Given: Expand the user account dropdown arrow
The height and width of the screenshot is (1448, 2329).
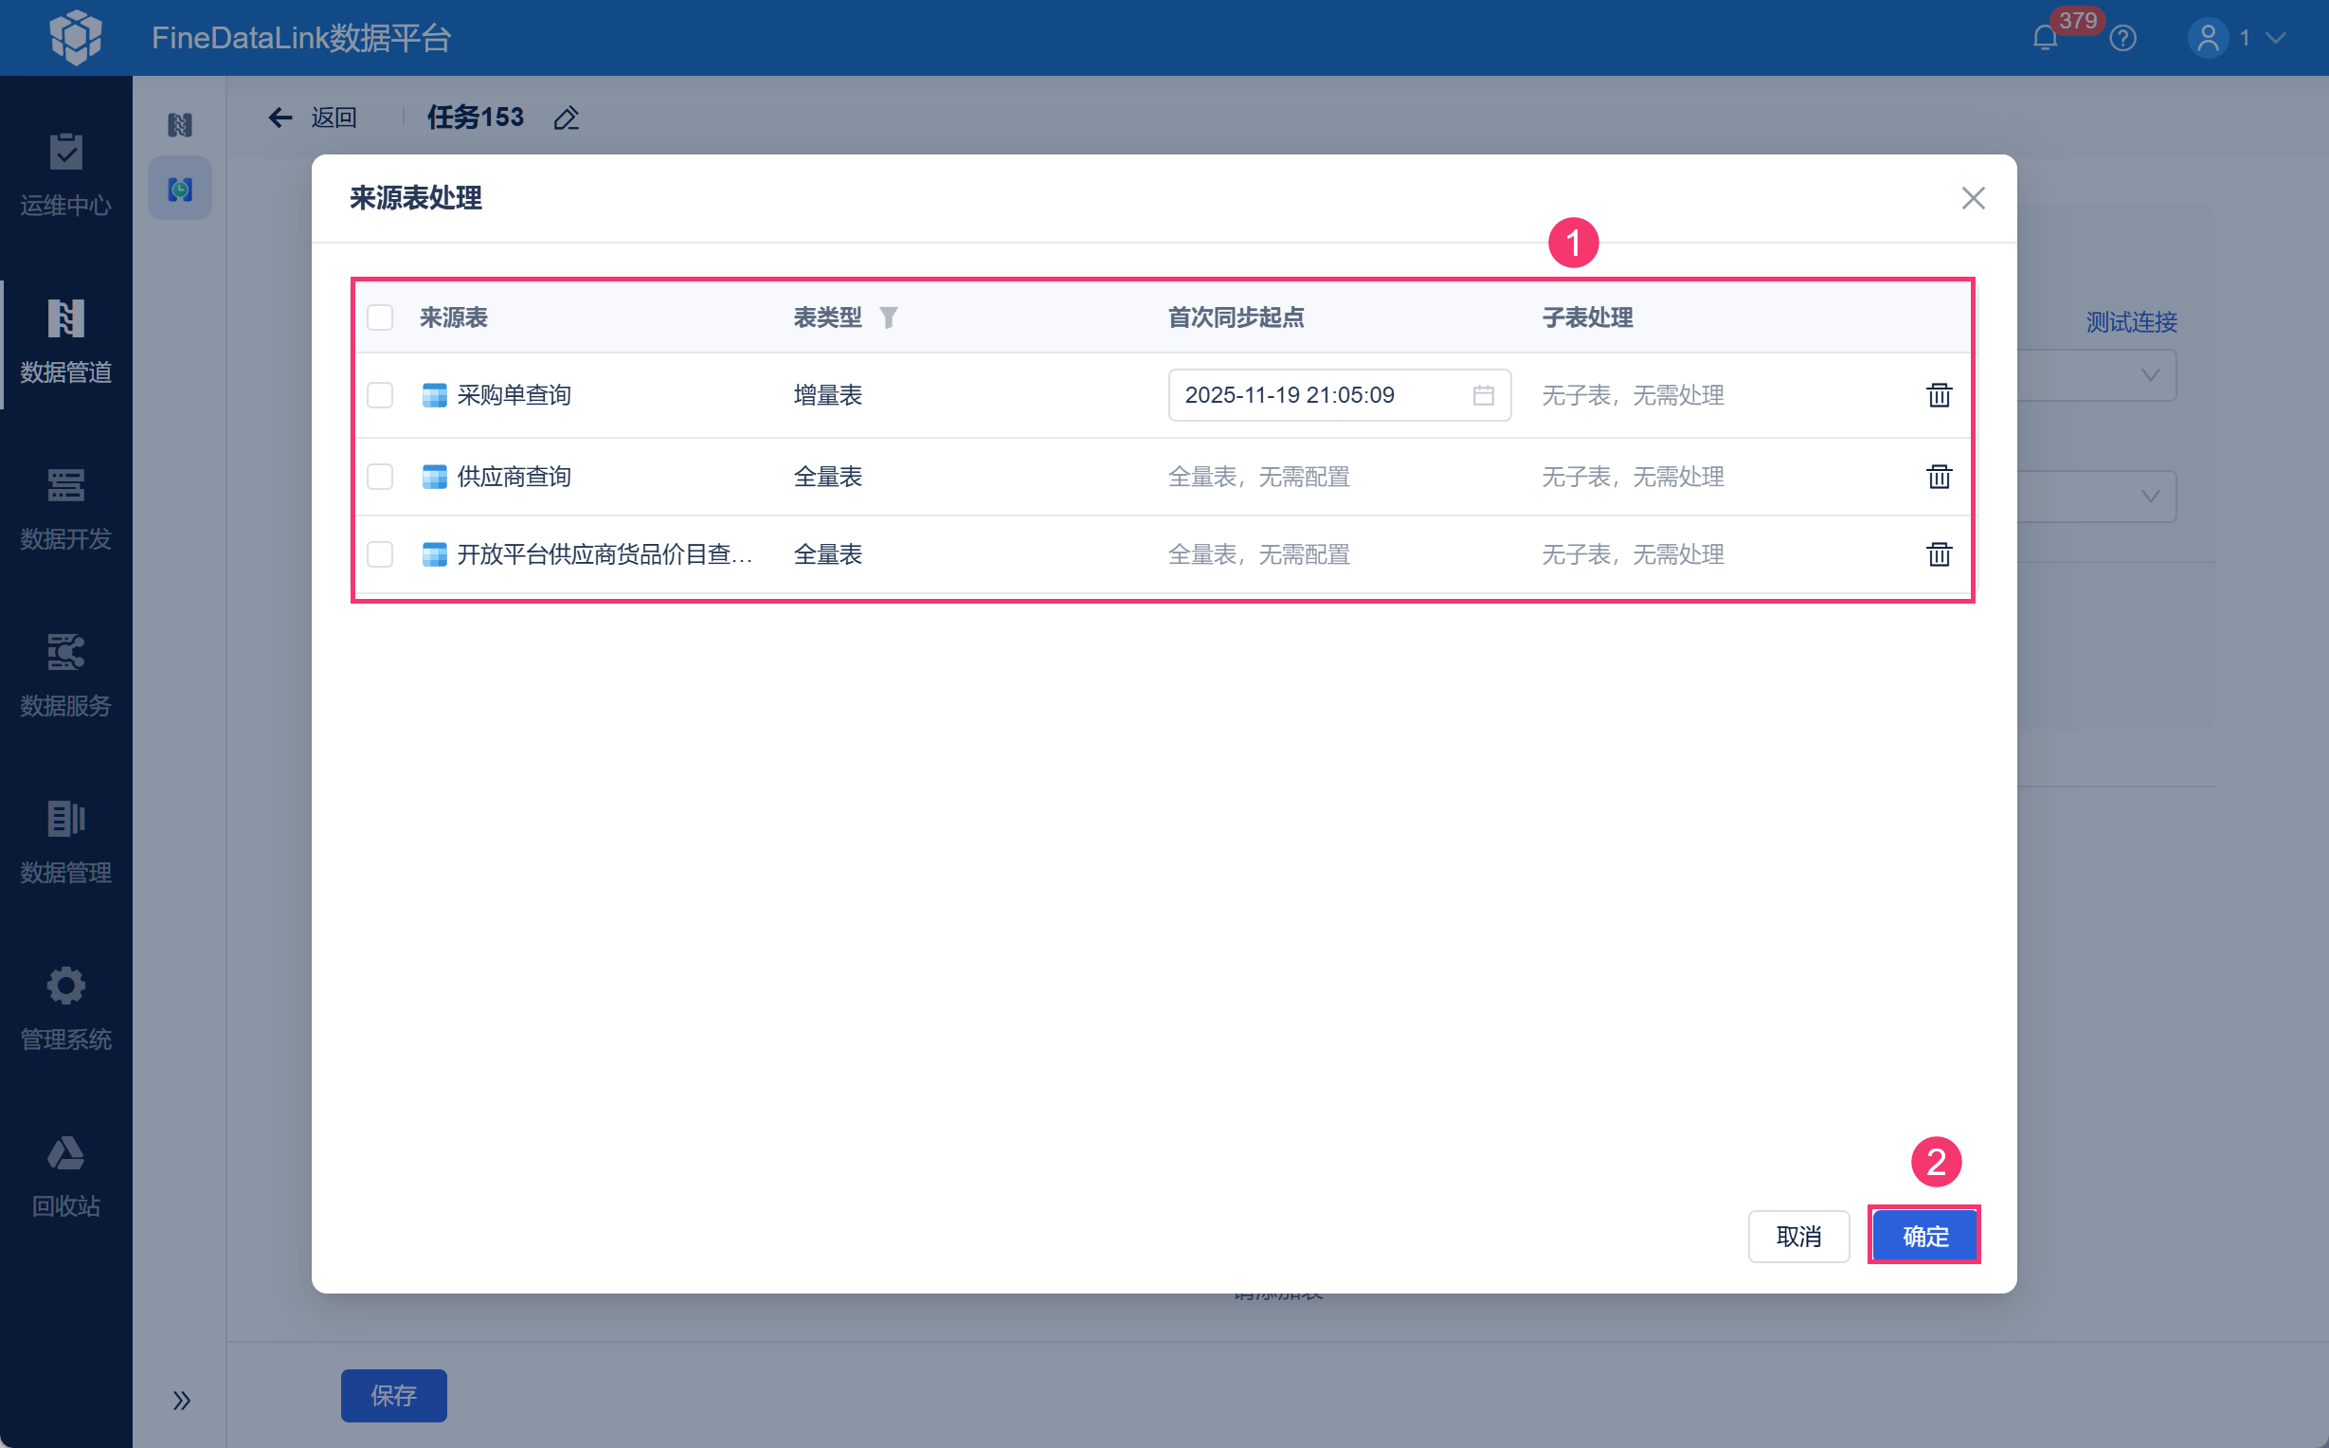Looking at the screenshot, I should pos(2276,38).
